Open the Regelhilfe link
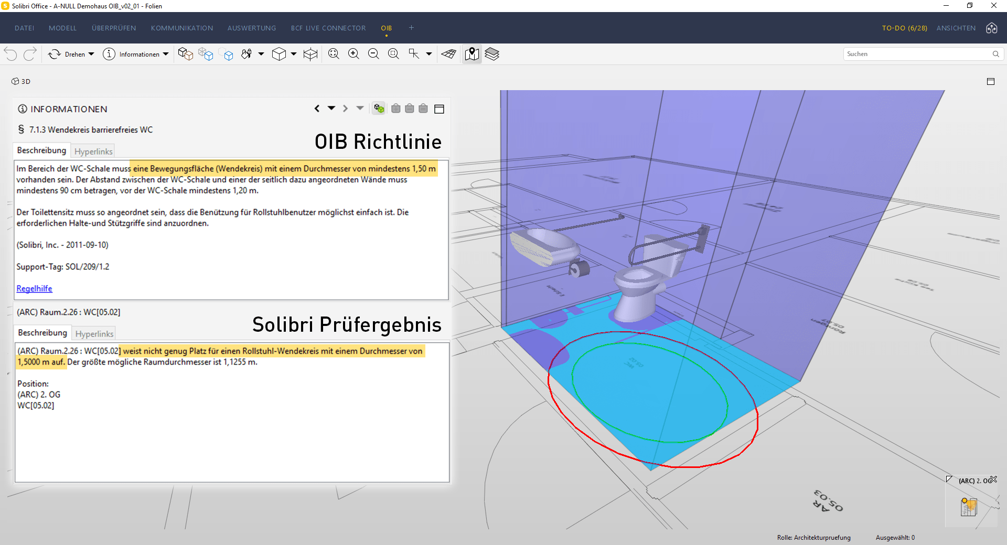This screenshot has width=1007, height=545. click(x=34, y=289)
